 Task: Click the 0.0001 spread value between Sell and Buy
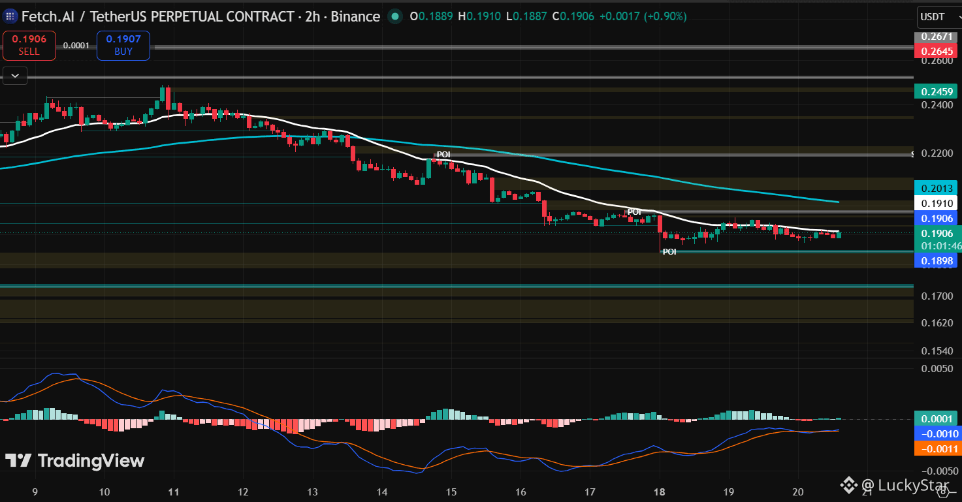76,46
